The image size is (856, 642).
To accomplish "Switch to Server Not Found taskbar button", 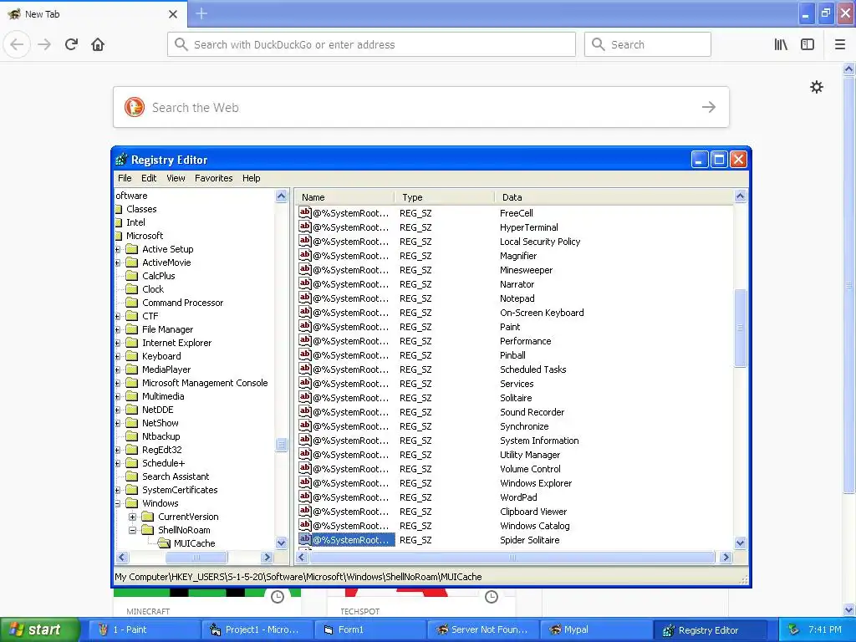I will pos(482,629).
